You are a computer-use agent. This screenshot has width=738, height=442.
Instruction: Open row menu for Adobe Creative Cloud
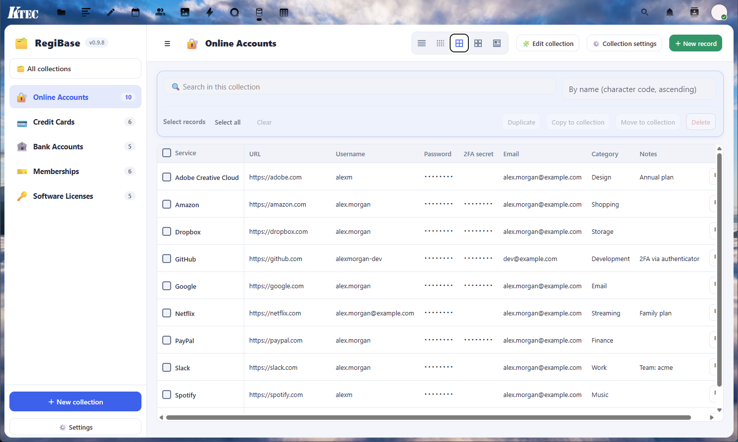click(x=713, y=177)
